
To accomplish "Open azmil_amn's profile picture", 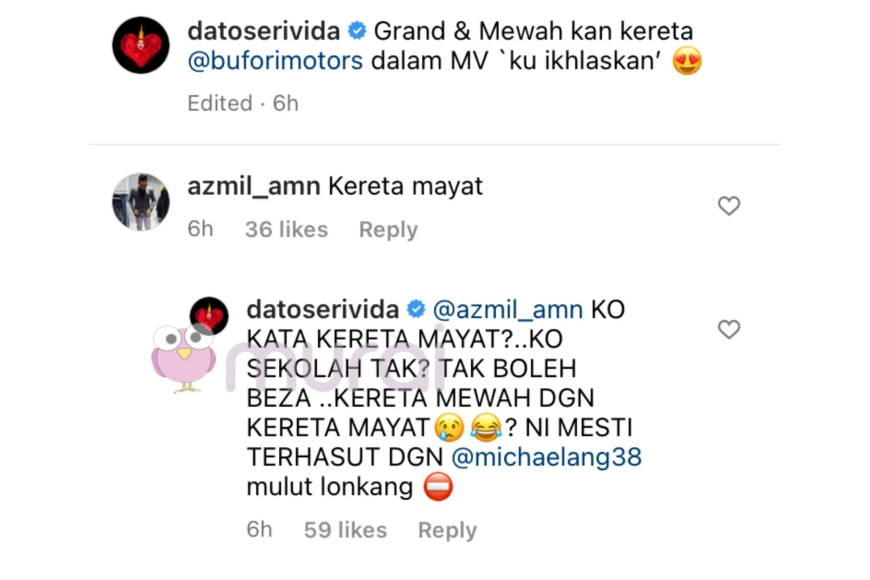I will point(141,202).
